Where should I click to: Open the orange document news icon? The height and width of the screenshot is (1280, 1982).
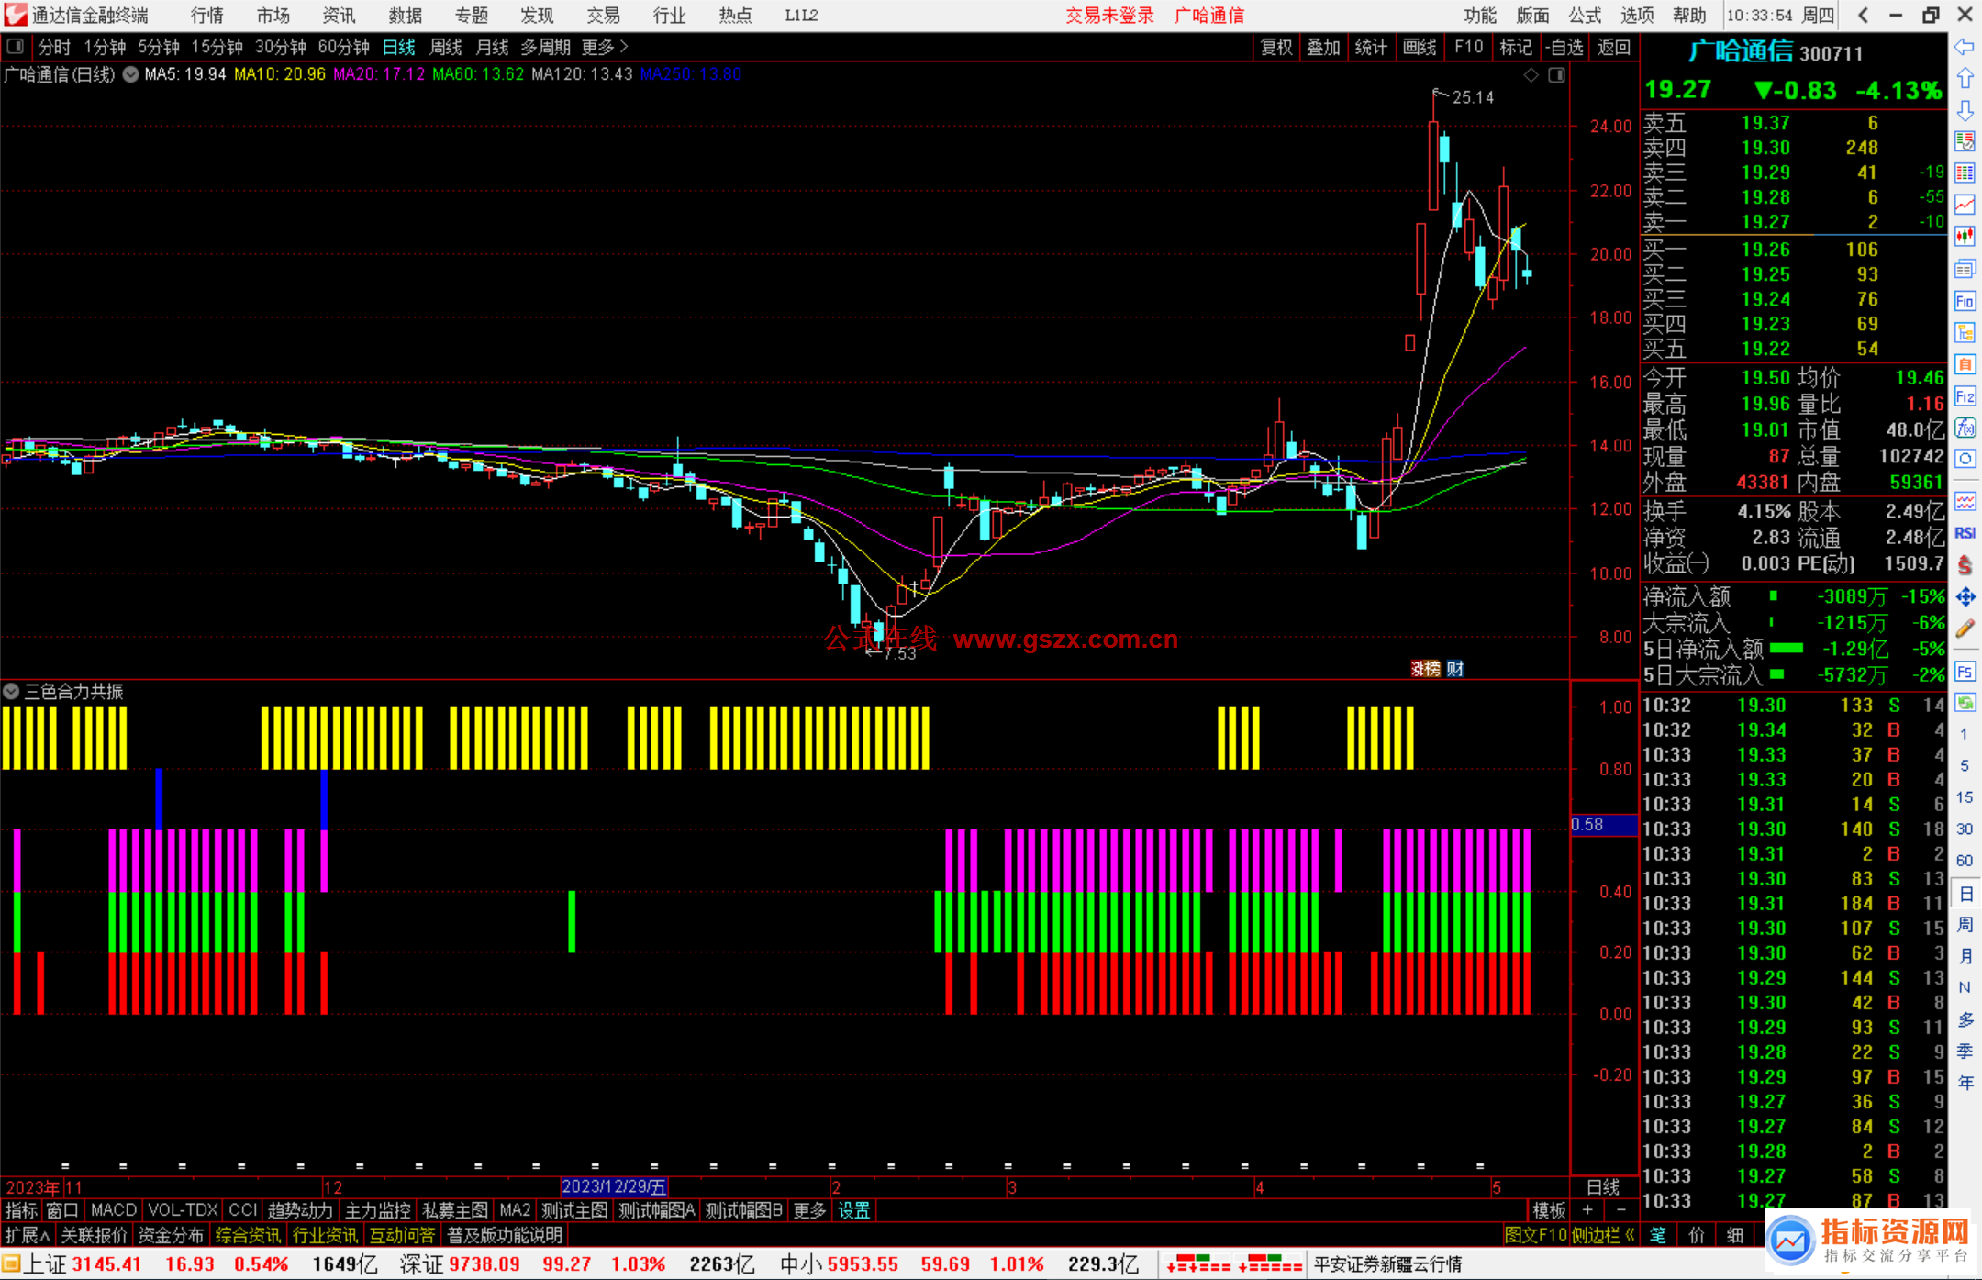pyautogui.click(x=1965, y=364)
